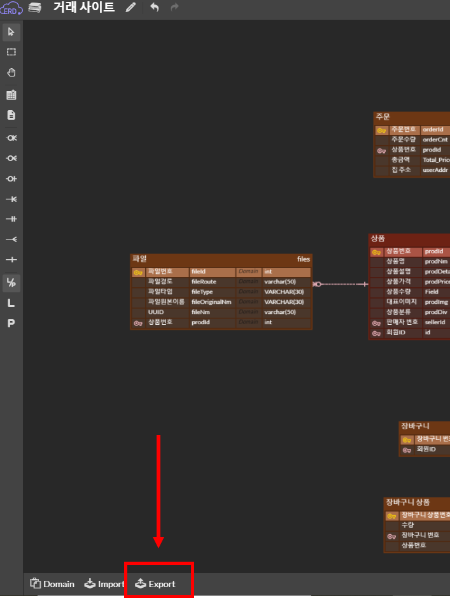The height and width of the screenshot is (598, 450).
Task: Select the relationship line between 파일 and 상품
Action: [x=341, y=284]
